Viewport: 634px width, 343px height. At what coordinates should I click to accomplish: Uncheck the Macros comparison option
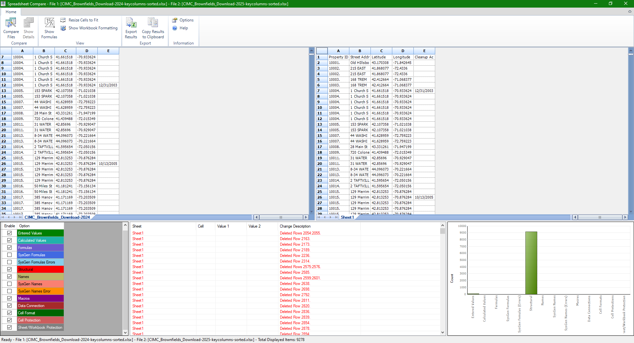click(x=10, y=298)
